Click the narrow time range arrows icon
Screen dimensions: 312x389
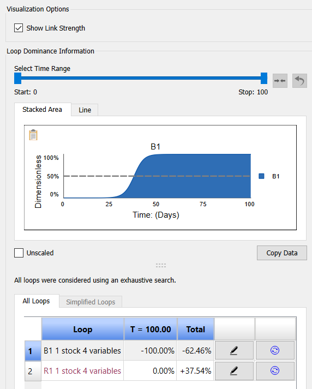(x=280, y=81)
